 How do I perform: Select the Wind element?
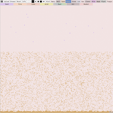[48, 1]
